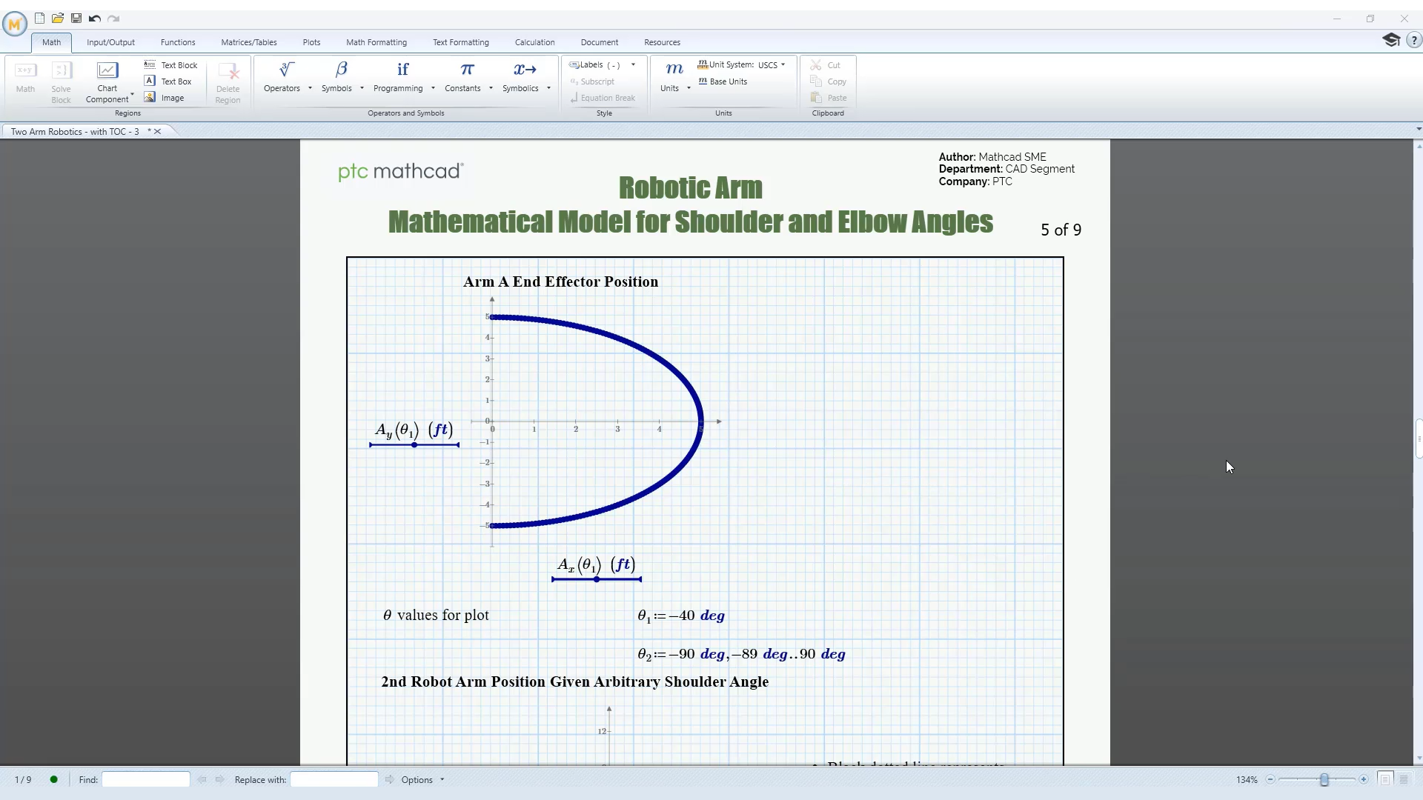Click the zoom slider handle
Image resolution: width=1423 pixels, height=800 pixels.
pyautogui.click(x=1324, y=780)
